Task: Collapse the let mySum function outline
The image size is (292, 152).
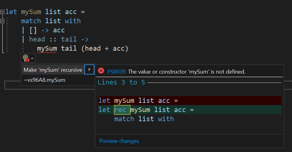Action: pyautogui.click(x=2, y=12)
